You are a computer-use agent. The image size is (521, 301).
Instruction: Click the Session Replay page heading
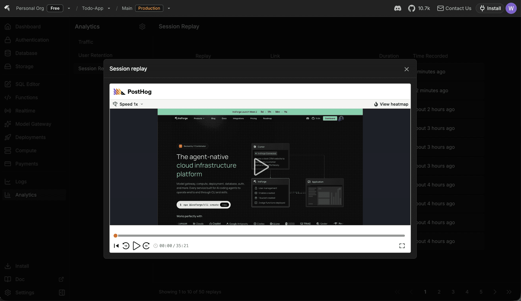pos(179,27)
